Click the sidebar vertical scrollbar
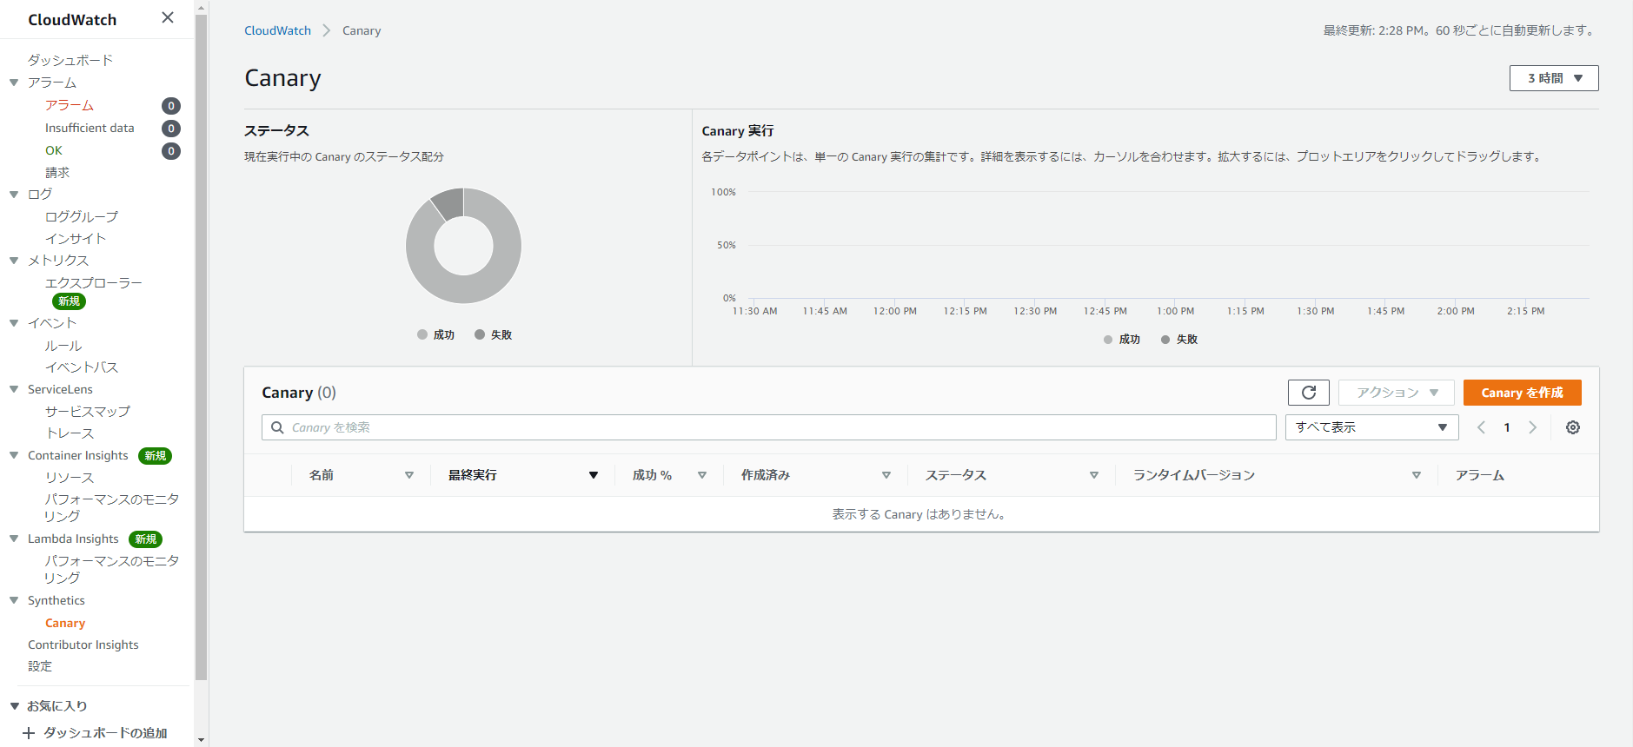This screenshot has width=1633, height=747. [x=202, y=347]
